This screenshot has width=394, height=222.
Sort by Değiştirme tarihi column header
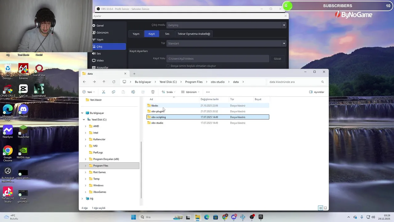[214, 99]
